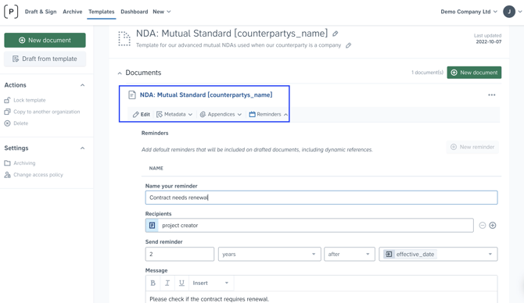The image size is (524, 303).
Task: Click the Precisely [P] logo
Action: pyautogui.click(x=11, y=12)
